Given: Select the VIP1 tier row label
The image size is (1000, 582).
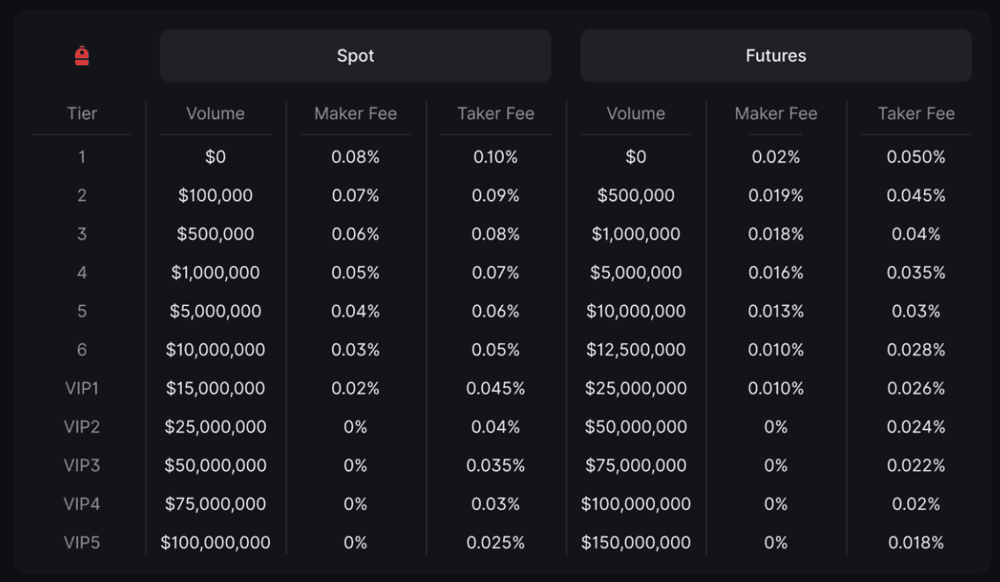Looking at the screenshot, I should pyautogui.click(x=81, y=388).
